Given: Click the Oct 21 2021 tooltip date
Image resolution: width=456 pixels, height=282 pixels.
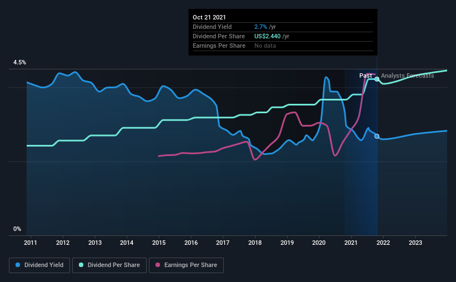Looking at the screenshot, I should pyautogui.click(x=209, y=17).
